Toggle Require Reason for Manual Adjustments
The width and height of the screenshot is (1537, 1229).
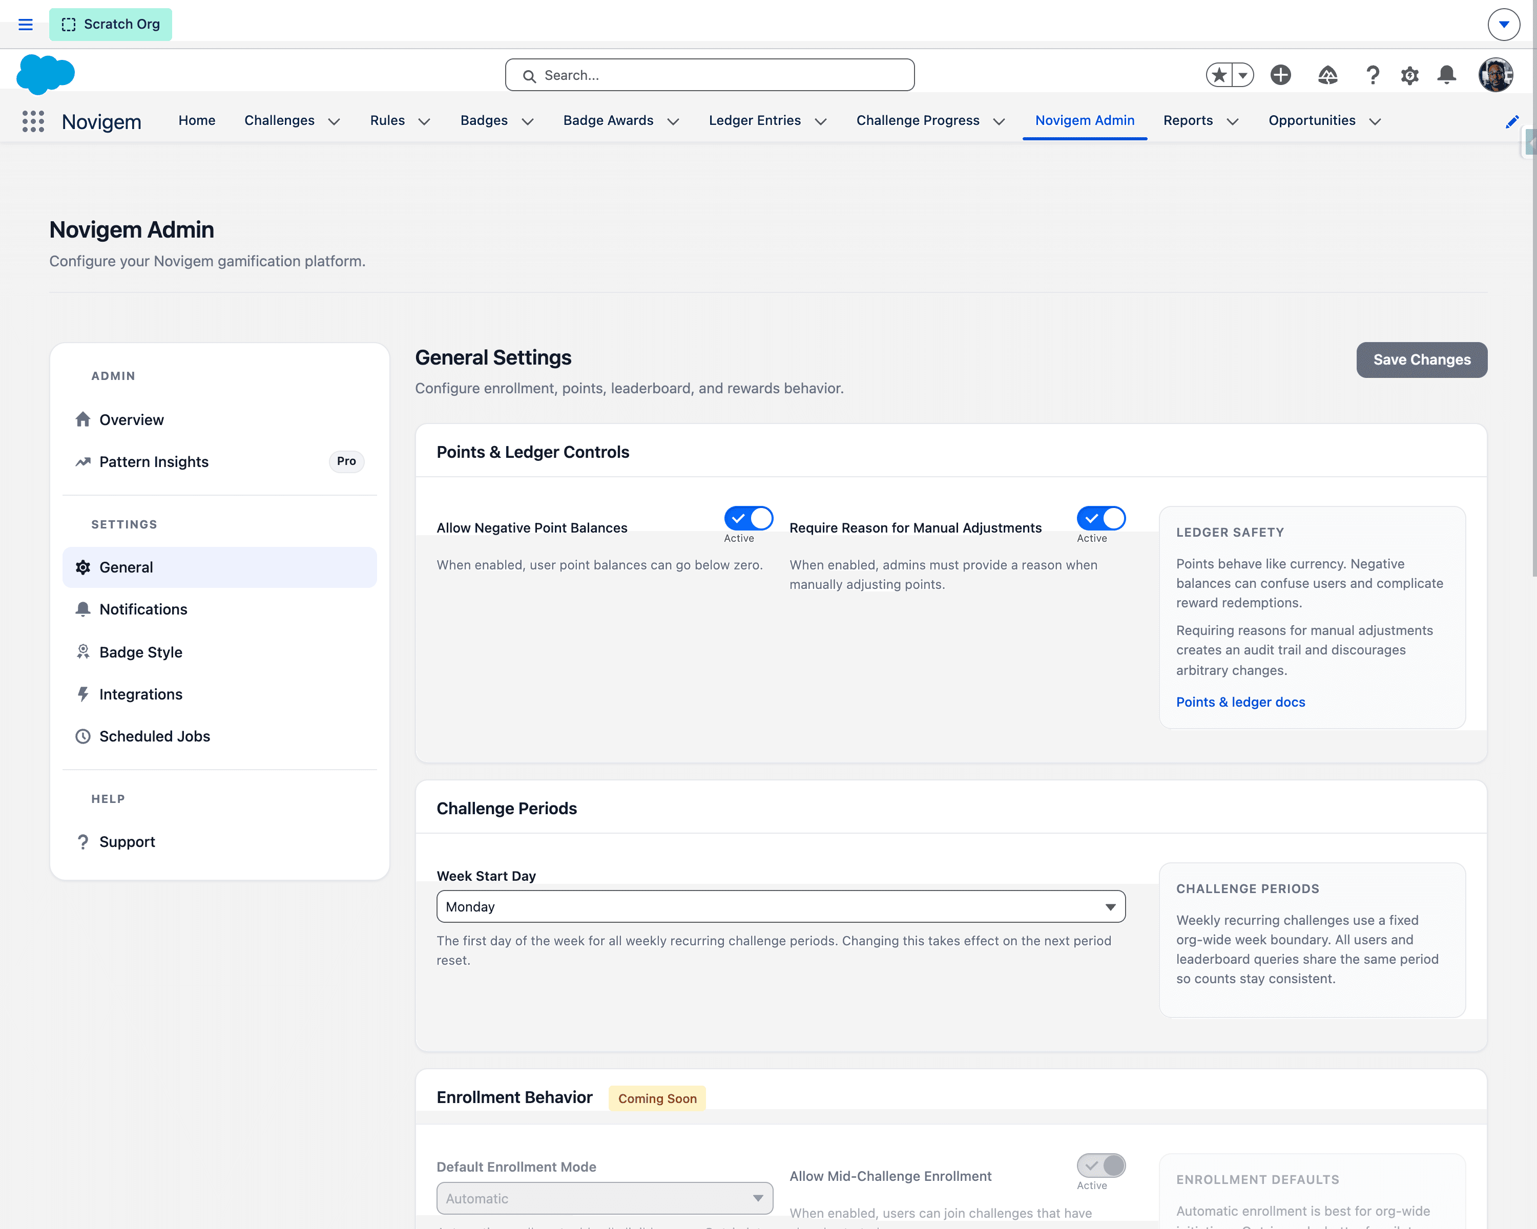(x=1100, y=518)
